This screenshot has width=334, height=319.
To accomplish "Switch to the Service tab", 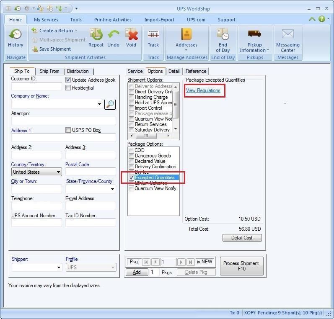I will coord(135,71).
